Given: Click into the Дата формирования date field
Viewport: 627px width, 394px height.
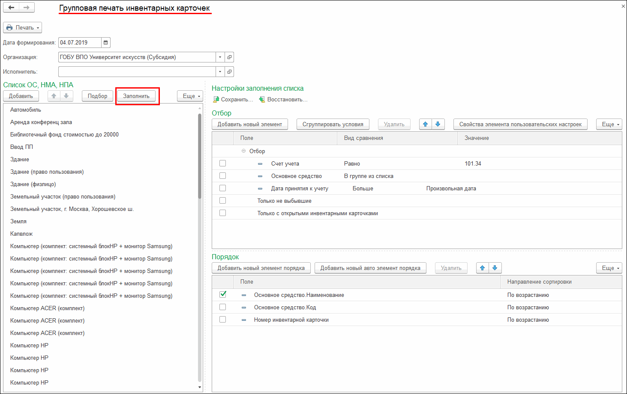Looking at the screenshot, I should pos(80,42).
